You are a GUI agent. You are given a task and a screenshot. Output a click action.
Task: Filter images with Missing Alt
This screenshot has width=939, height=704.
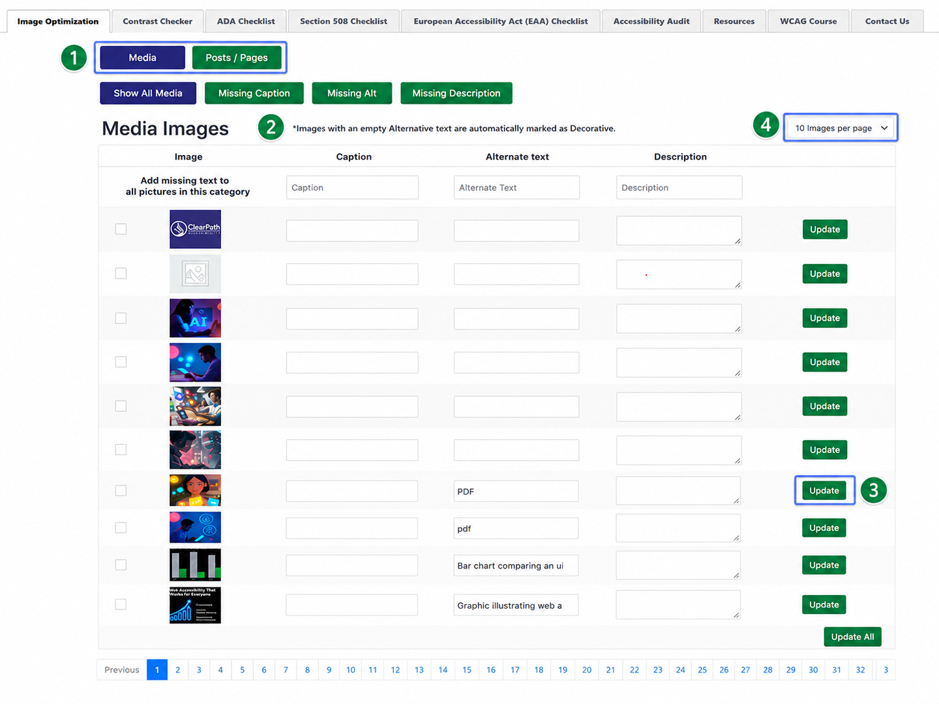point(352,93)
